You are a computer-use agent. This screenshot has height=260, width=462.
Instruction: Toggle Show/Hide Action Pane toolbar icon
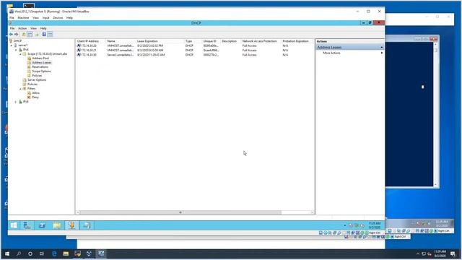pyautogui.click(x=50, y=35)
